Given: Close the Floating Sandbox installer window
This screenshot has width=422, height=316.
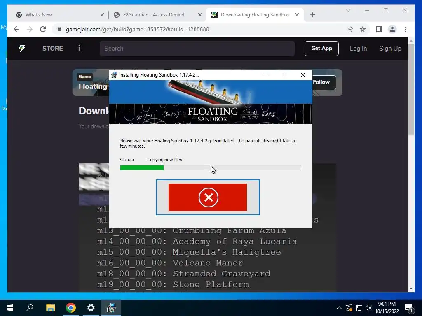Looking at the screenshot, I should point(303,75).
